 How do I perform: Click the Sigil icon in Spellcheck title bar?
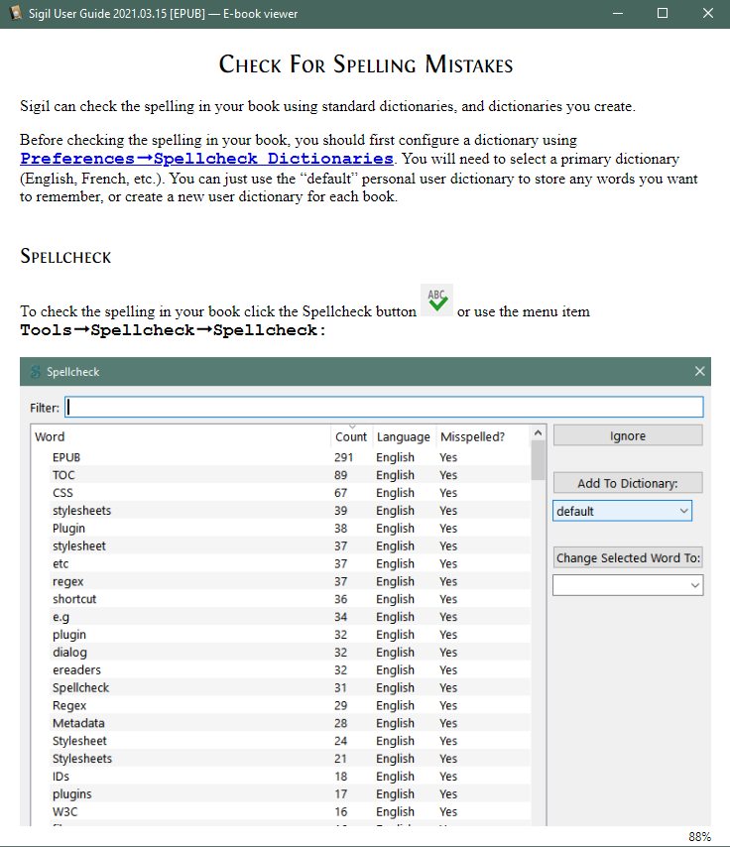pyautogui.click(x=35, y=372)
